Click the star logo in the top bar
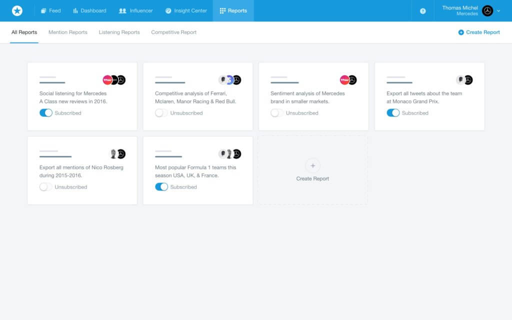This screenshot has width=512, height=320. 17,11
